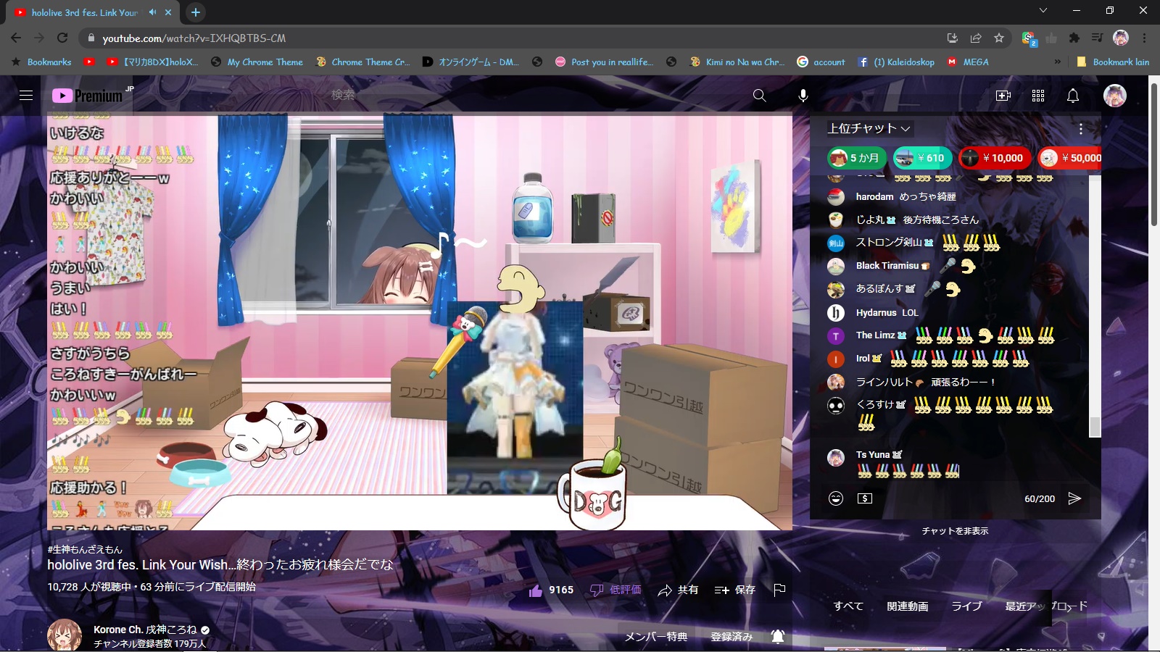Open Chrome extensions puzzle icon
Screen dimensions: 1160x652
click(x=1074, y=38)
